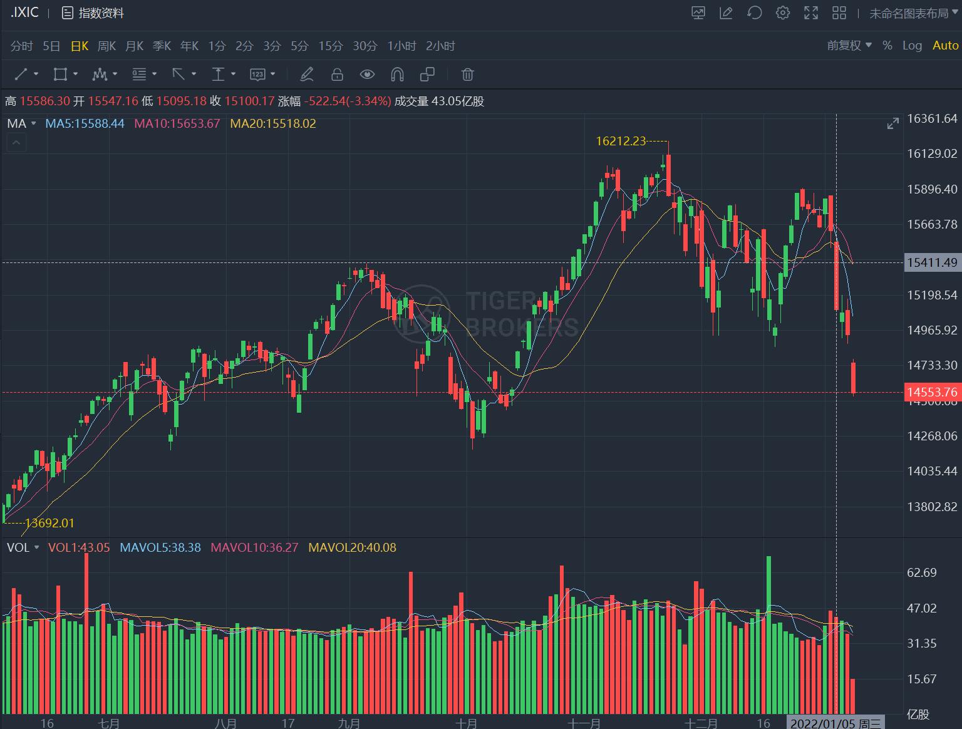Select the 2分 two-minute interval

point(244,46)
